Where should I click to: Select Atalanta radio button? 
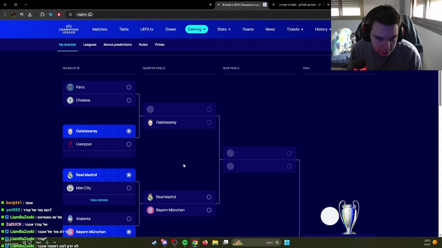pos(129,219)
